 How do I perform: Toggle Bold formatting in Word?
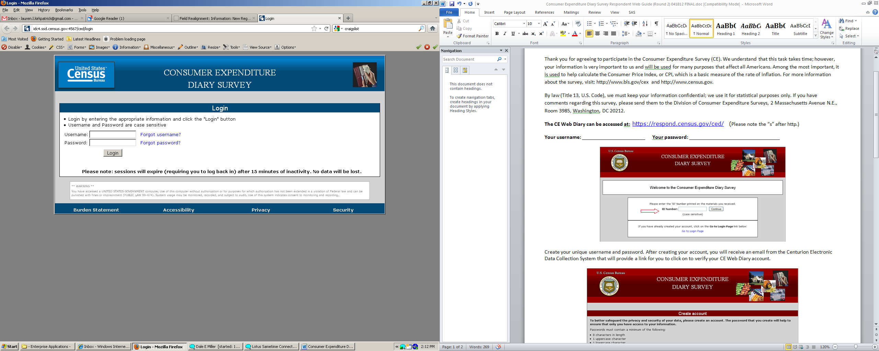click(497, 34)
